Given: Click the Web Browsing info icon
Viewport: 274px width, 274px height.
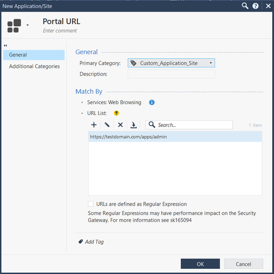Looking at the screenshot, I should pyautogui.click(x=152, y=102).
